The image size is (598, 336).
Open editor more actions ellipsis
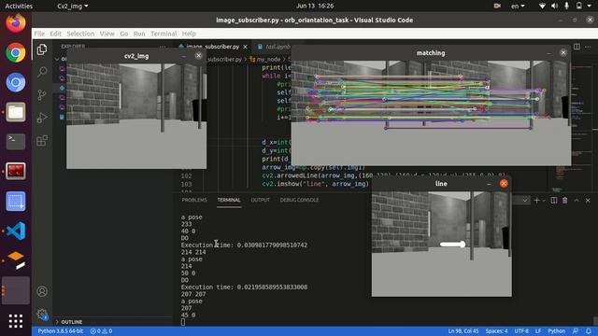pyautogui.click(x=588, y=47)
